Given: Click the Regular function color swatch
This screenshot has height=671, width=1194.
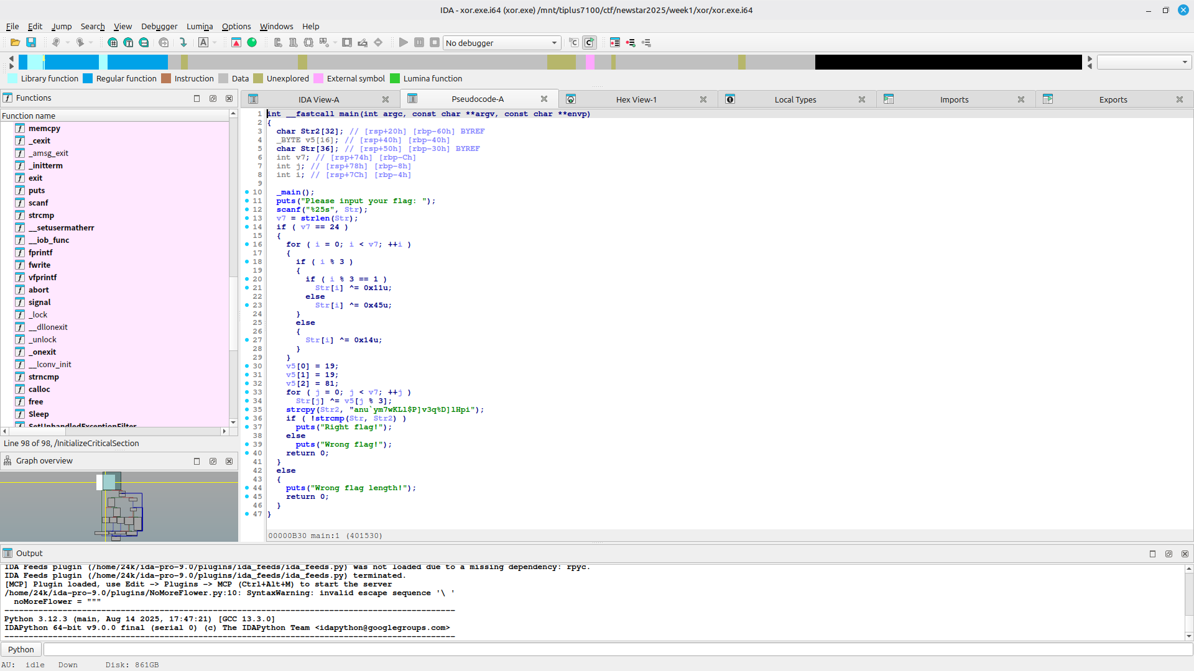Looking at the screenshot, I should (88, 78).
